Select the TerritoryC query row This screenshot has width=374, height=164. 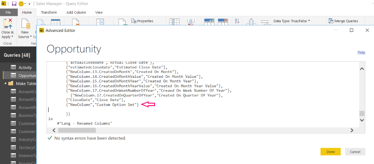coord(20,147)
